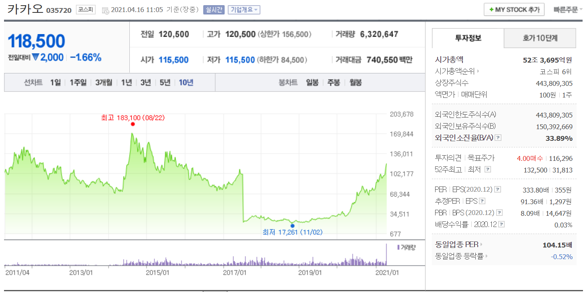Click the 거래량 value 6,320,647
The height and width of the screenshot is (292, 587).
(x=379, y=34)
